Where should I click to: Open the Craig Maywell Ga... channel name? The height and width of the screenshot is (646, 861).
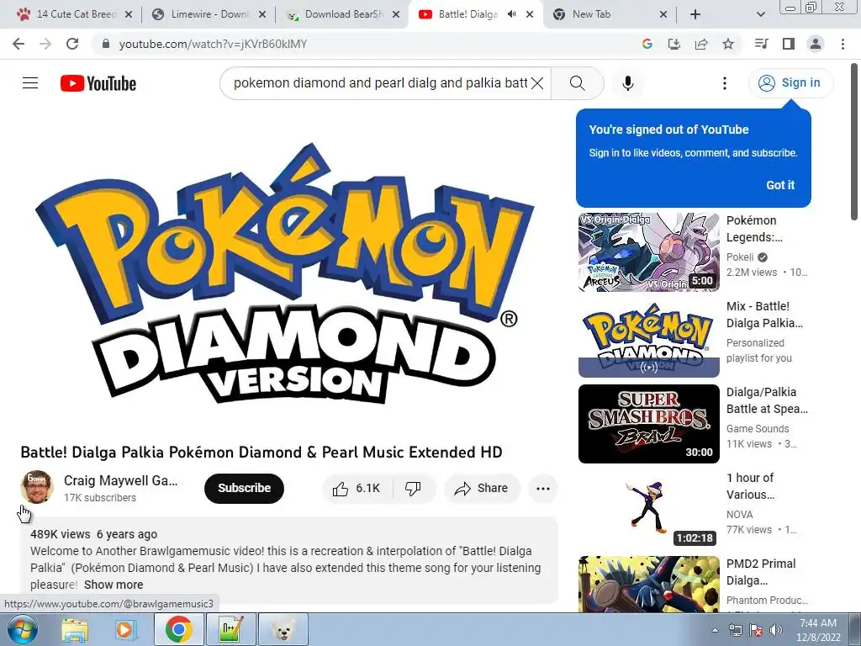click(x=121, y=480)
